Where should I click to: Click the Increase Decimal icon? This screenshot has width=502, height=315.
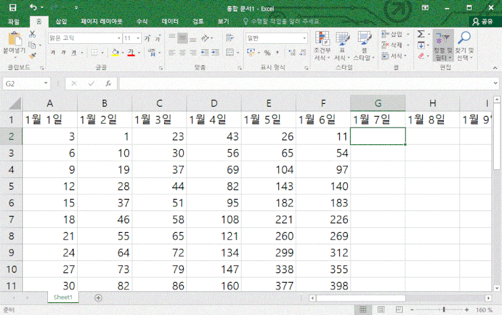(292, 53)
